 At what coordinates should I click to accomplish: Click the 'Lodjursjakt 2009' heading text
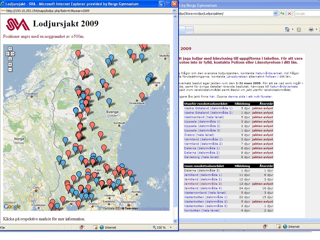66,24
